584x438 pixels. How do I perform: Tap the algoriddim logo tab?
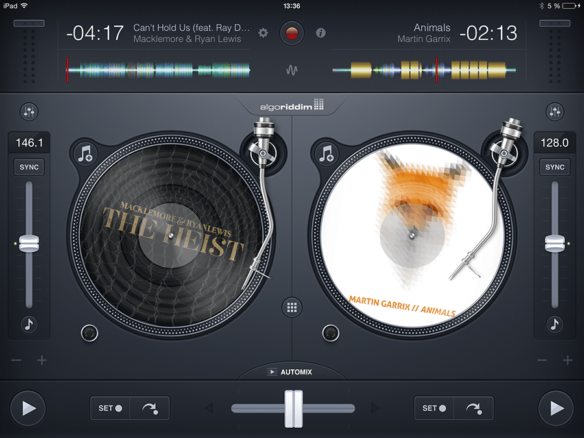292,106
